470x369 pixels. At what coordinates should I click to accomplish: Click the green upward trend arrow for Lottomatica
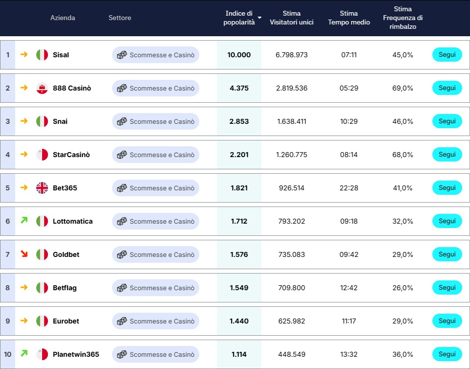click(24, 221)
